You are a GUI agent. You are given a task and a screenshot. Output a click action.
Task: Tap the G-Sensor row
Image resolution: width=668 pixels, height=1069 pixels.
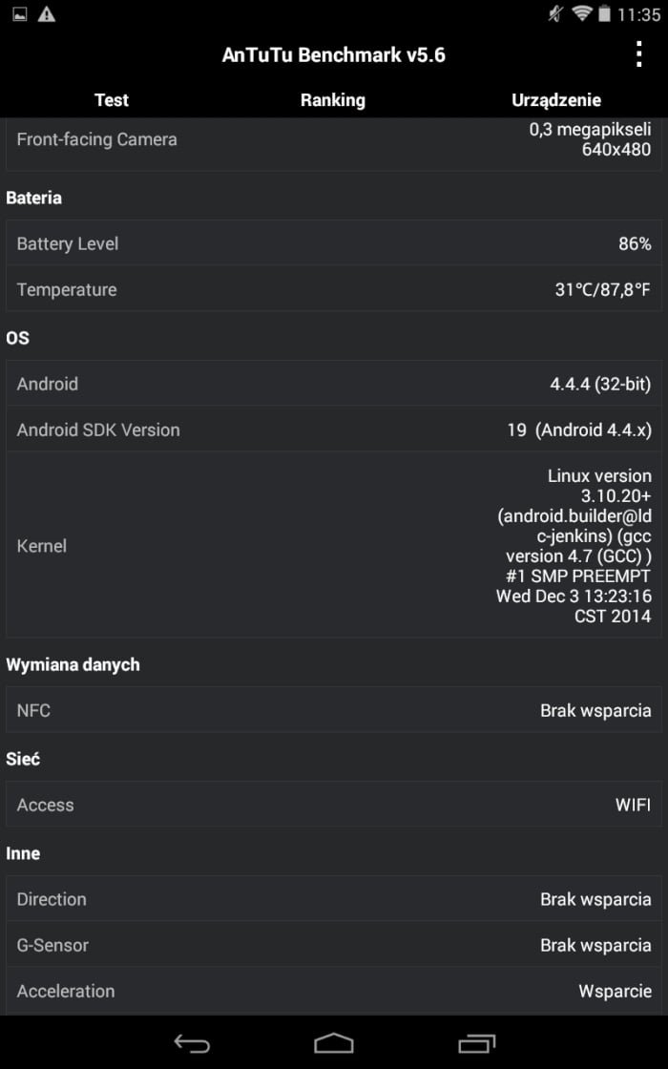(334, 945)
